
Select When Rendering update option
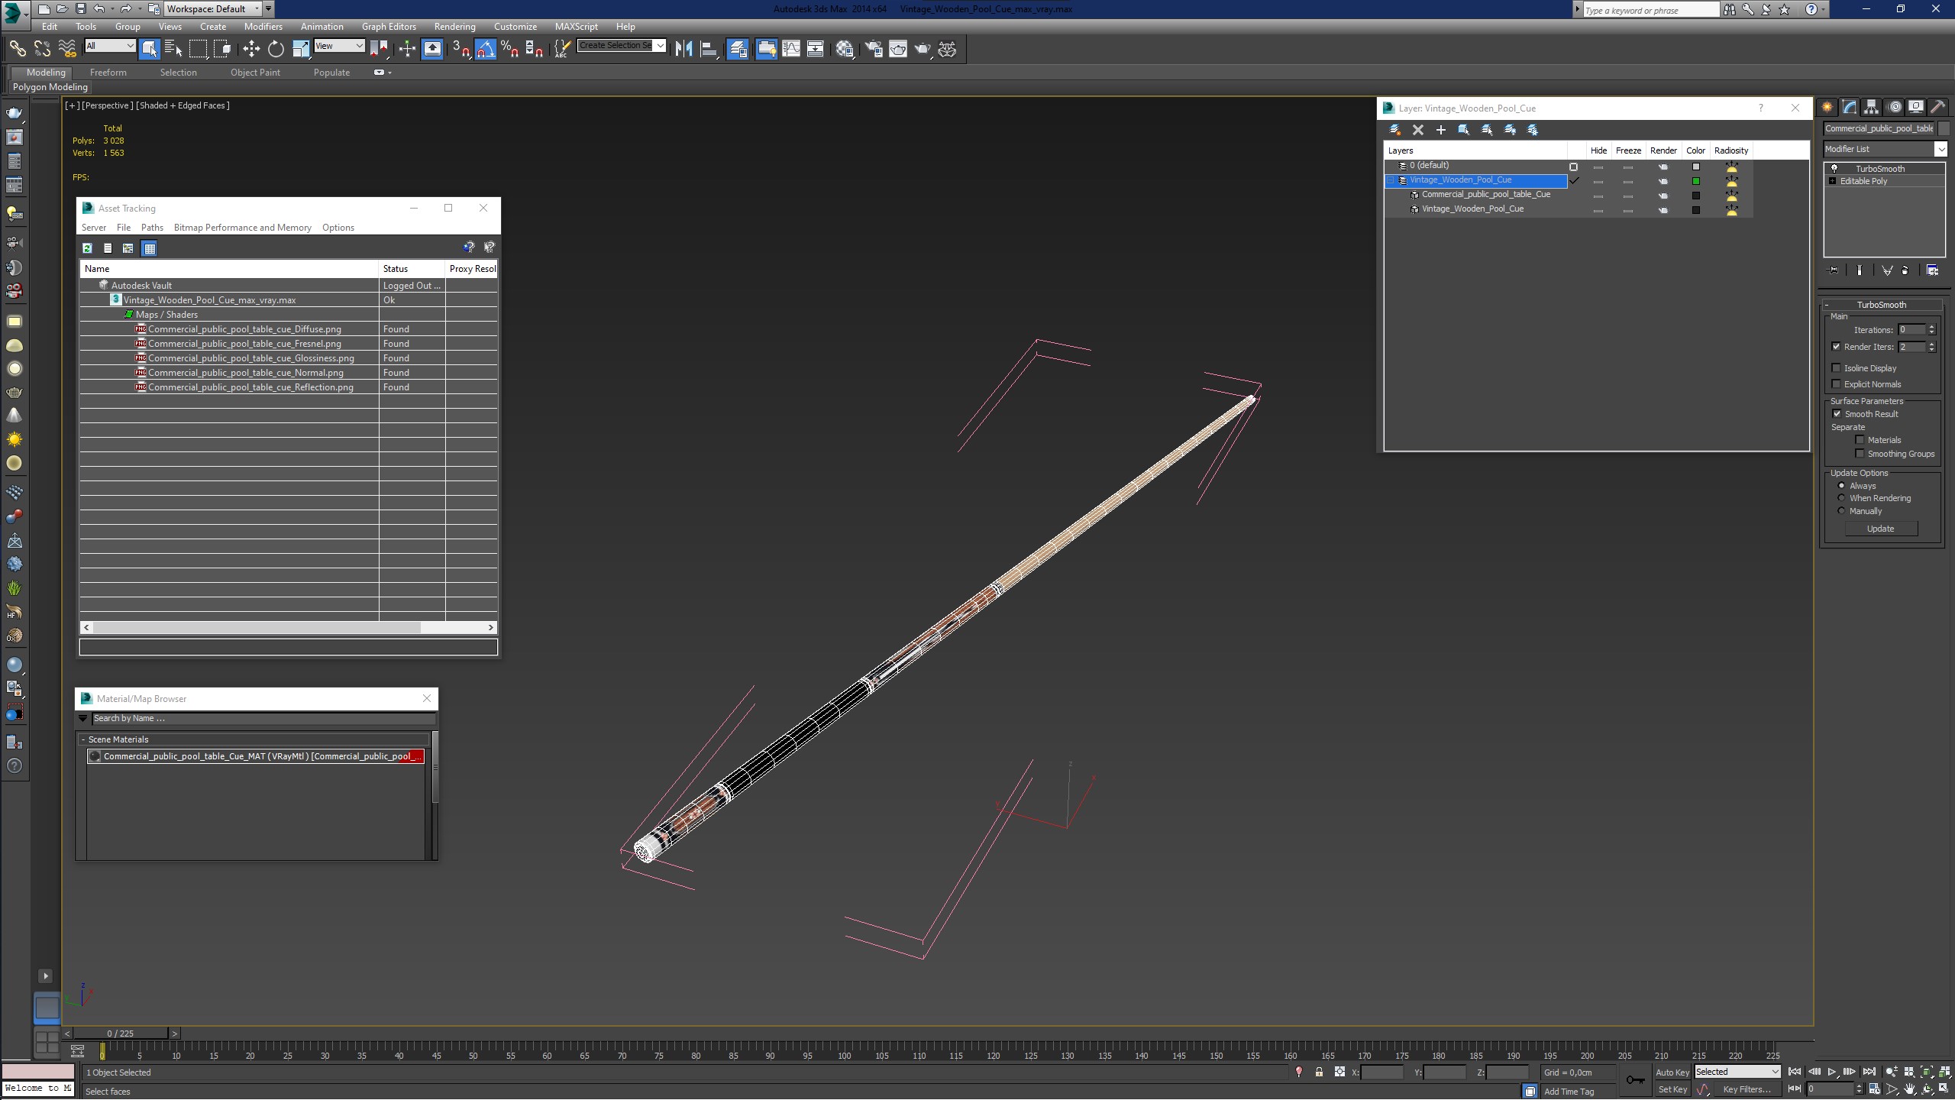(1841, 498)
